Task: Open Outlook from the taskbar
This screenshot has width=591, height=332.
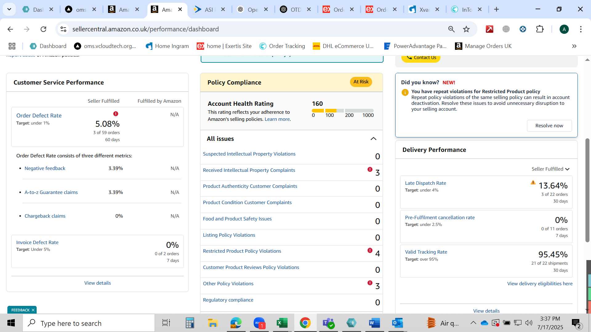Action: pyautogui.click(x=397, y=323)
